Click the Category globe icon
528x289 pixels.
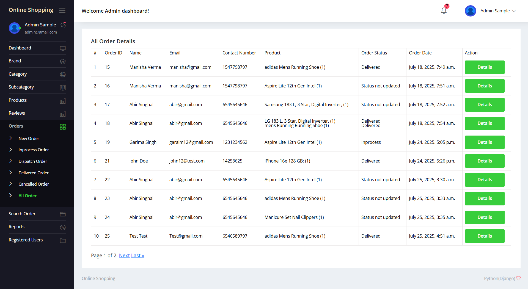click(63, 75)
